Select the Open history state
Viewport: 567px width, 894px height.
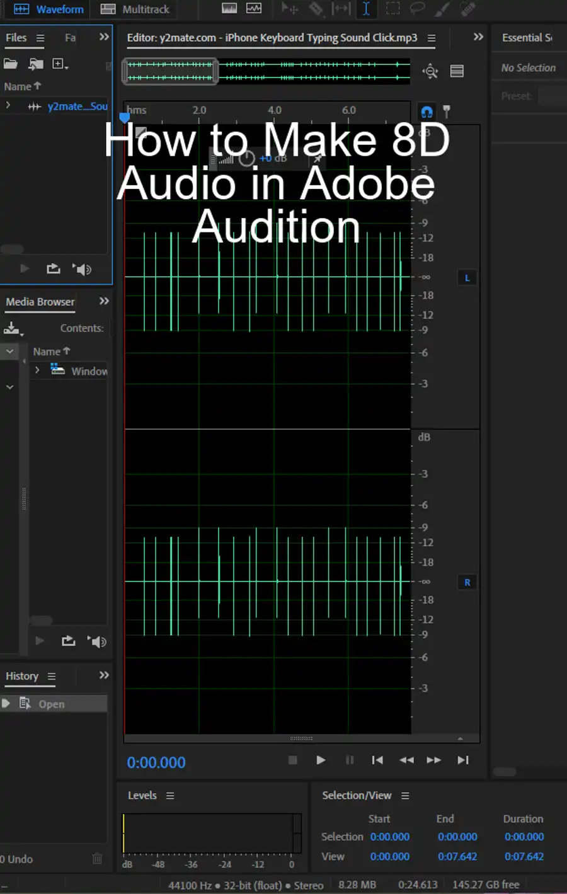click(54, 704)
